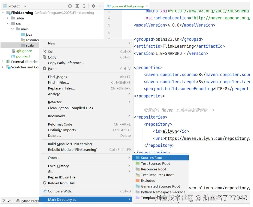Open the Project panel settings gear
This screenshot has height=207, width=253.
[x=93, y=6]
